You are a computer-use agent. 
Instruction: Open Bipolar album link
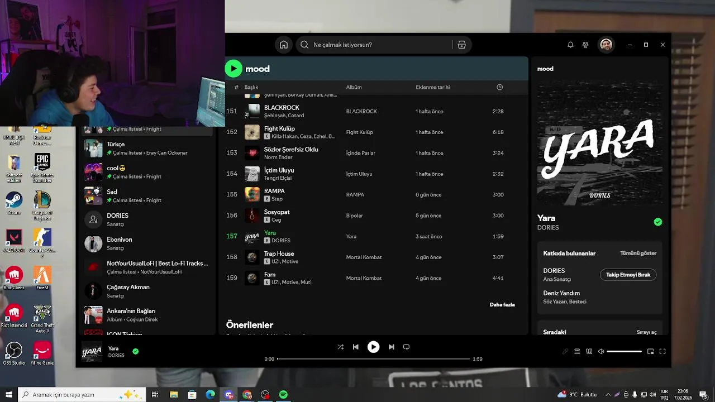click(x=355, y=216)
